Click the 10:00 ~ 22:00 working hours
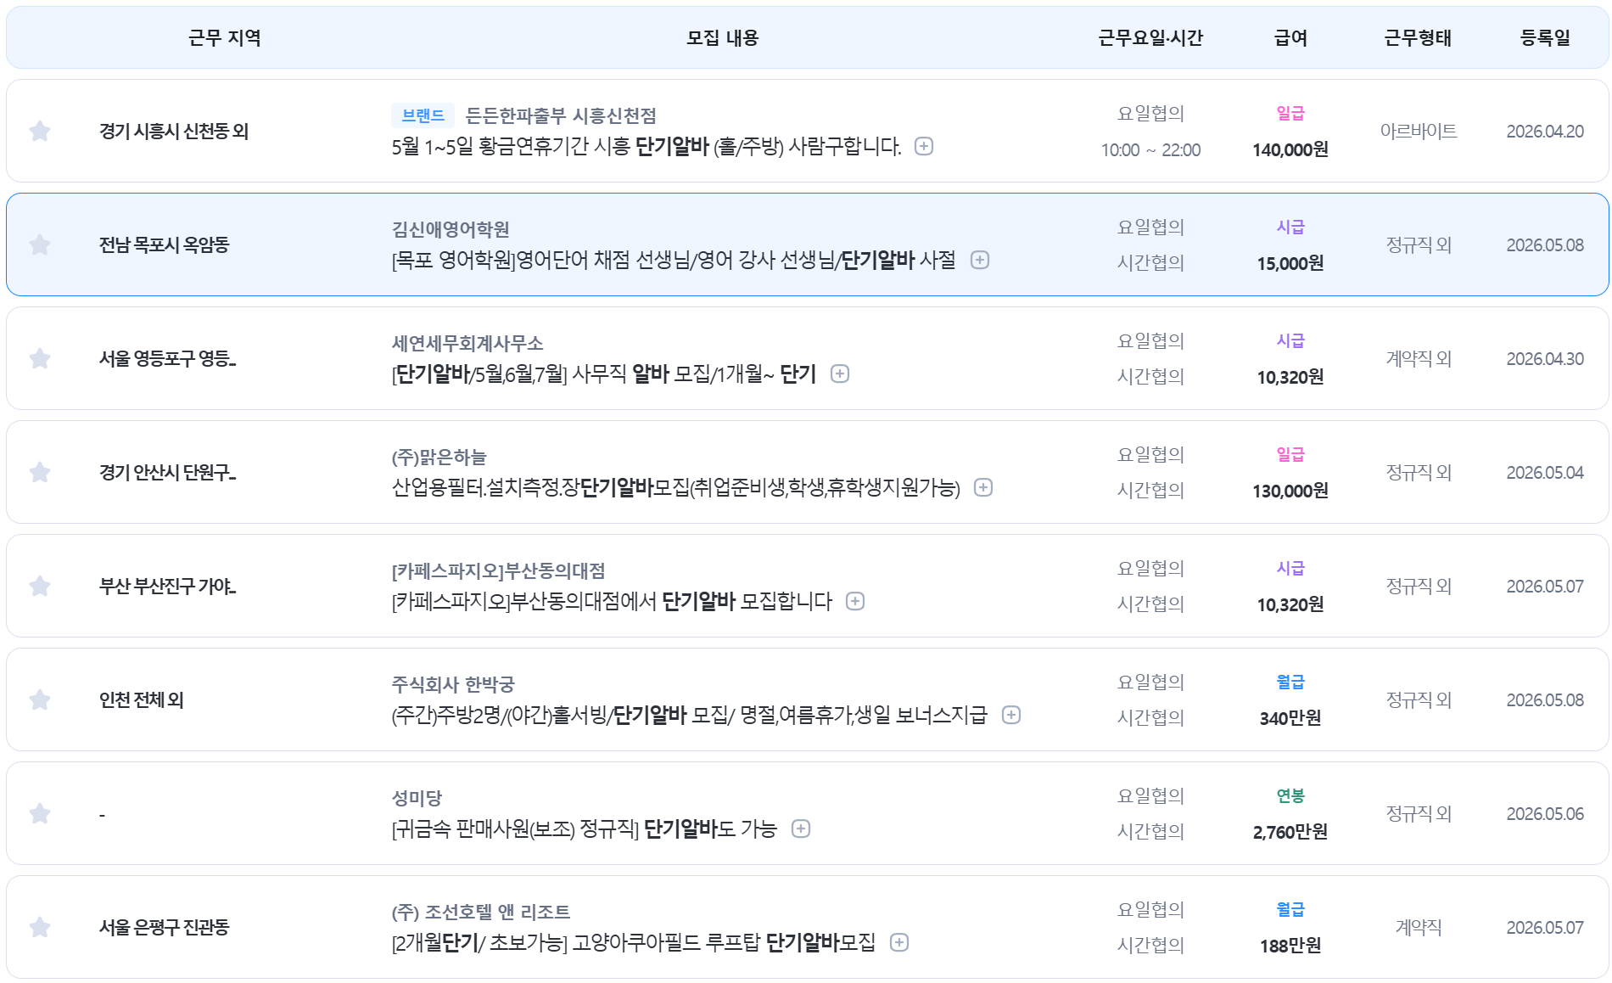The width and height of the screenshot is (1612, 983). [1150, 149]
